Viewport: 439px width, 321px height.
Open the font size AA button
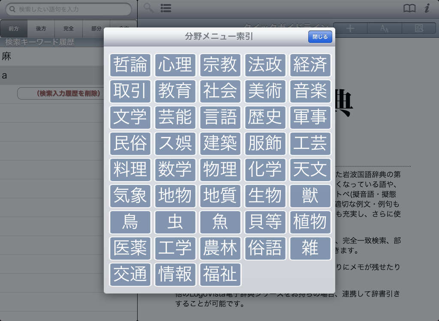click(385, 28)
